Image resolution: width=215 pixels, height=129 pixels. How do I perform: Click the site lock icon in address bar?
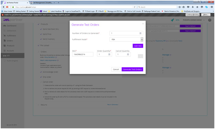pos(13,7)
